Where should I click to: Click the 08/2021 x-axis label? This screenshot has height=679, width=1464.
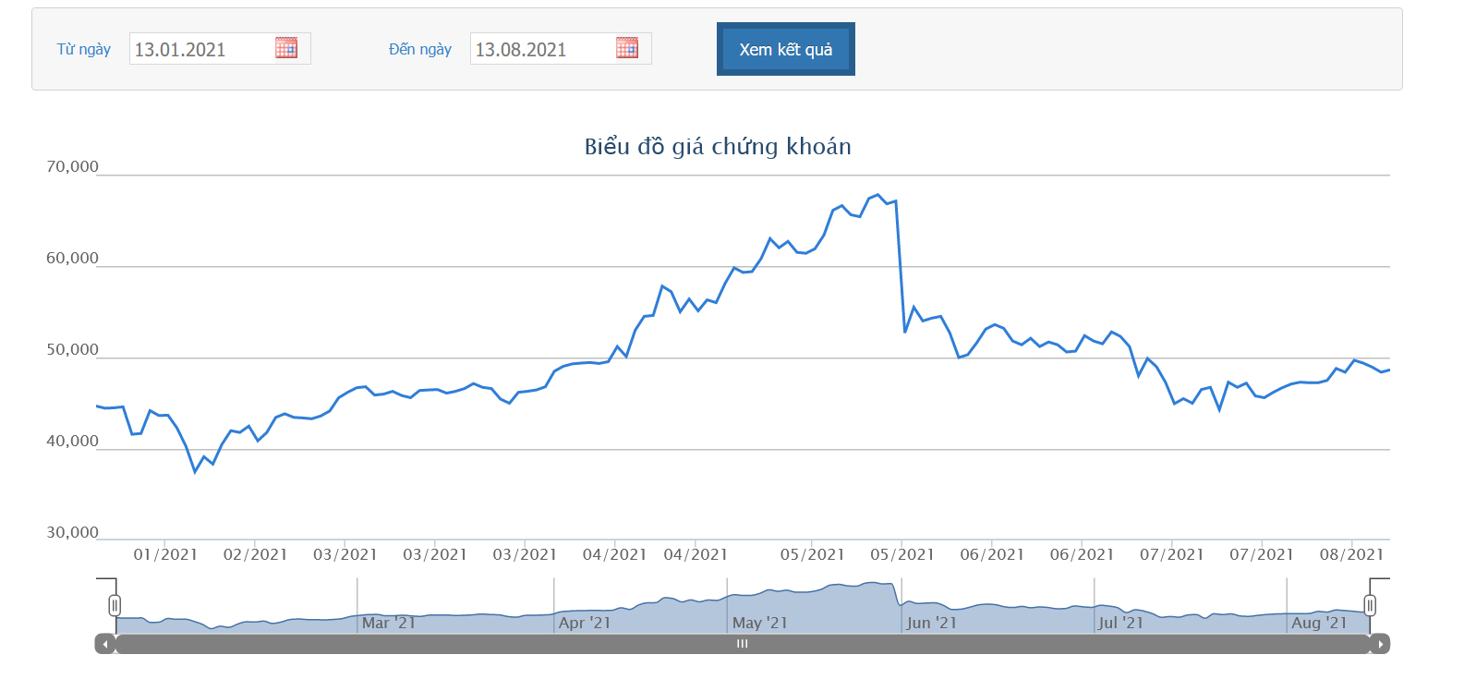1351,554
